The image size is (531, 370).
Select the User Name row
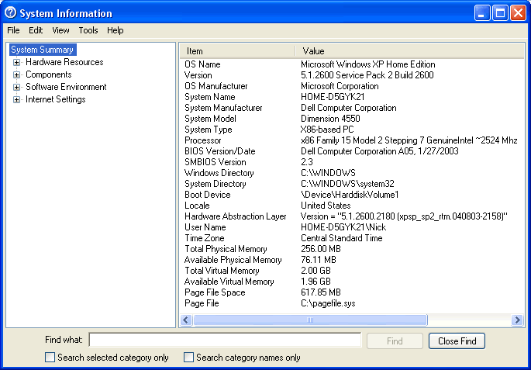coord(352,227)
